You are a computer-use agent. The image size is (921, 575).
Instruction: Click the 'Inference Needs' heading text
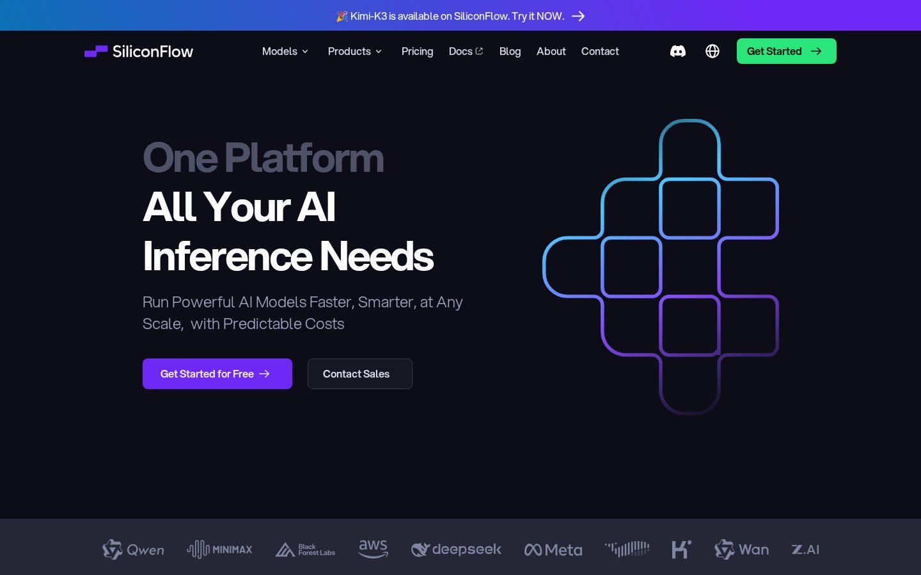pyautogui.click(x=288, y=256)
